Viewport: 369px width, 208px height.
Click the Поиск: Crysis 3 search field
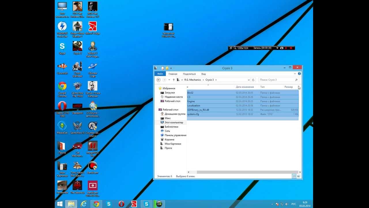[x=278, y=80]
